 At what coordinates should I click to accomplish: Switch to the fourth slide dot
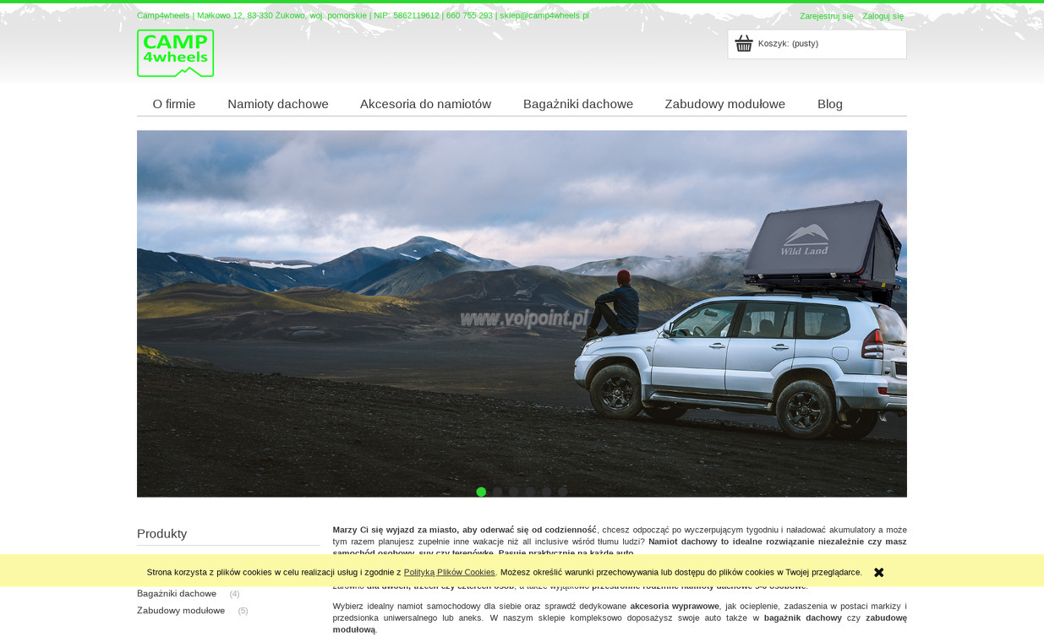click(x=530, y=492)
